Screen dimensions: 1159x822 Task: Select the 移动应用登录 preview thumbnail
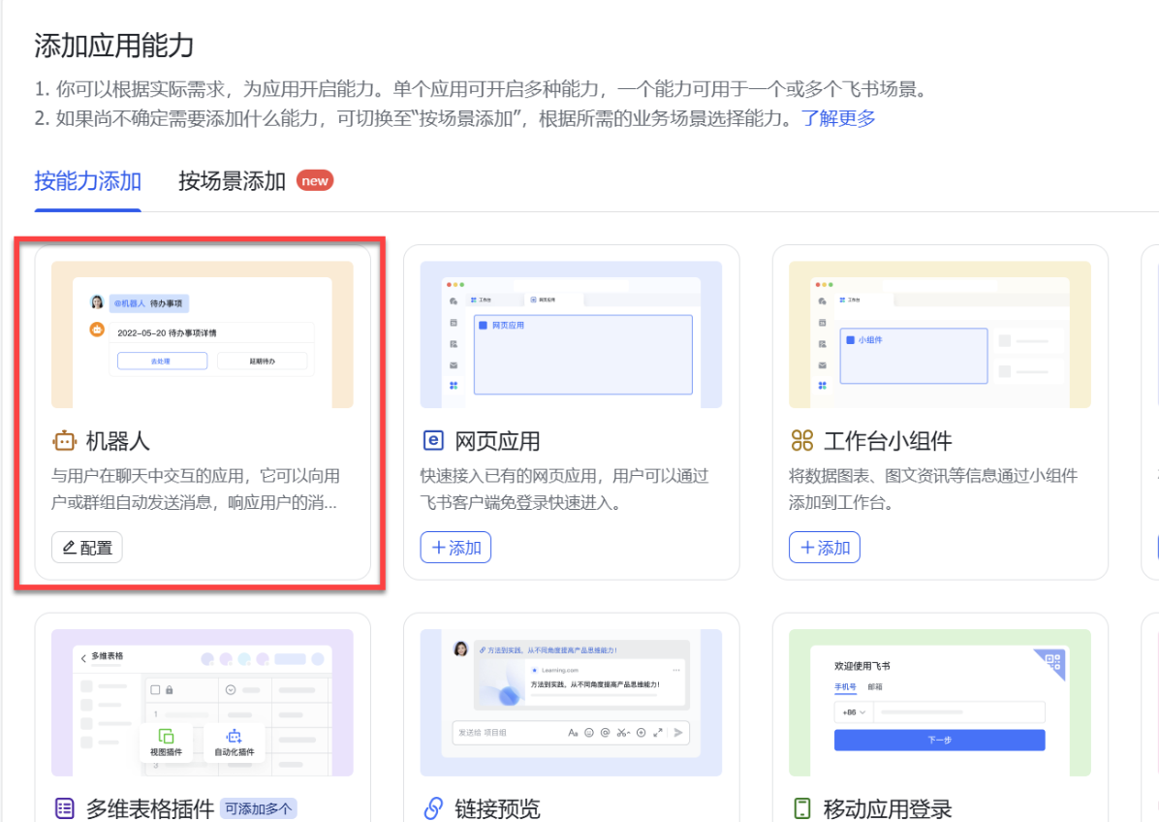click(x=940, y=703)
